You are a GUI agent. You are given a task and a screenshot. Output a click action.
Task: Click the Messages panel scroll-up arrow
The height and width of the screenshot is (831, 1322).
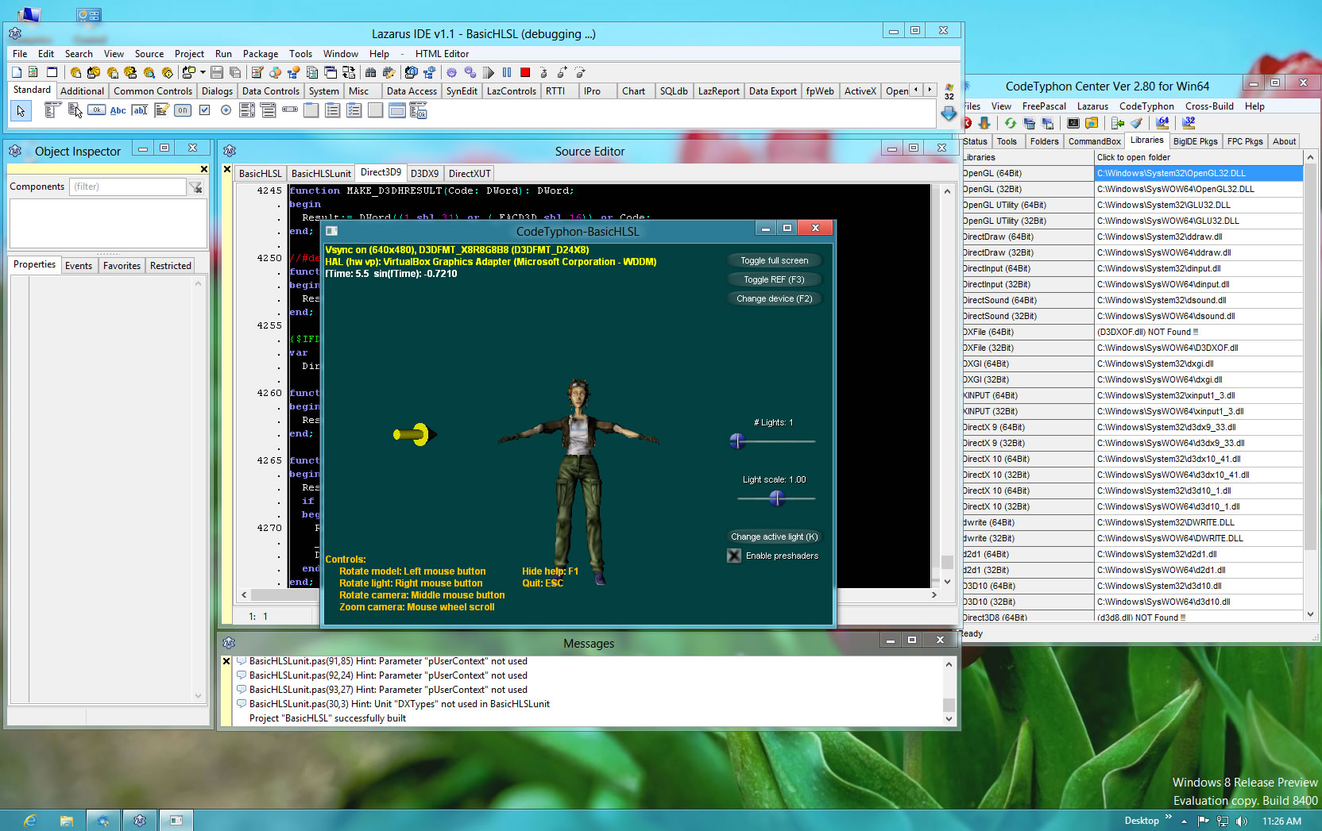(949, 664)
